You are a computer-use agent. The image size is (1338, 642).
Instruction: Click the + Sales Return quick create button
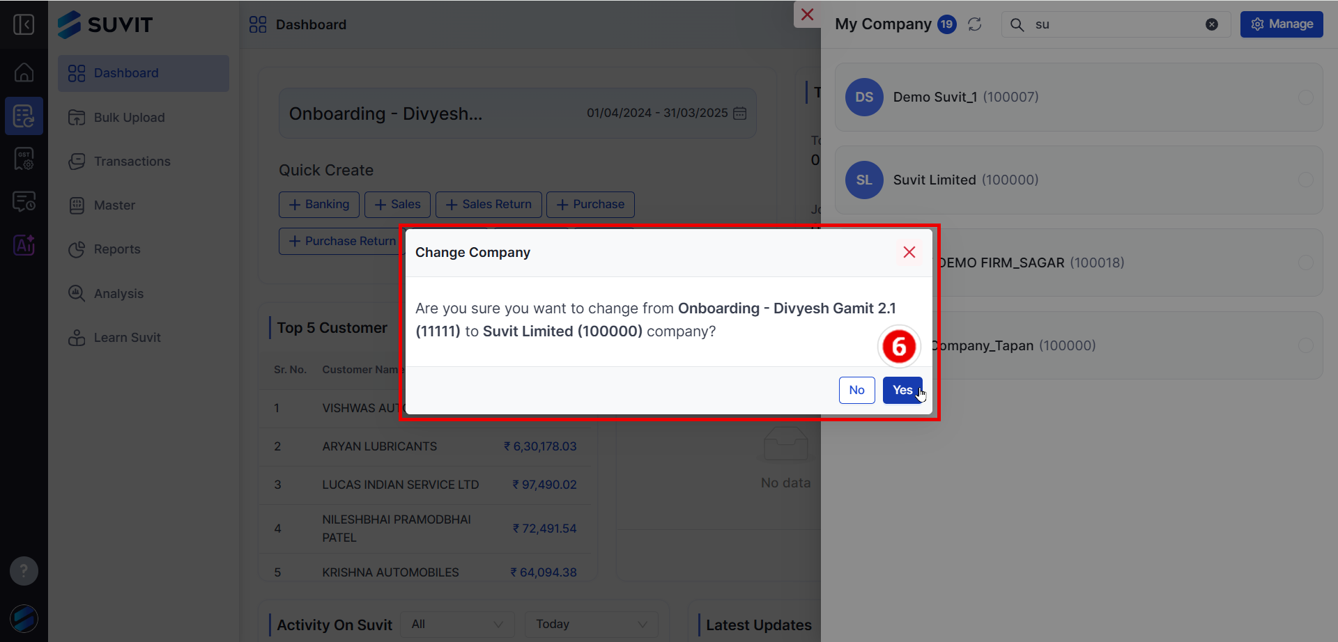(489, 205)
